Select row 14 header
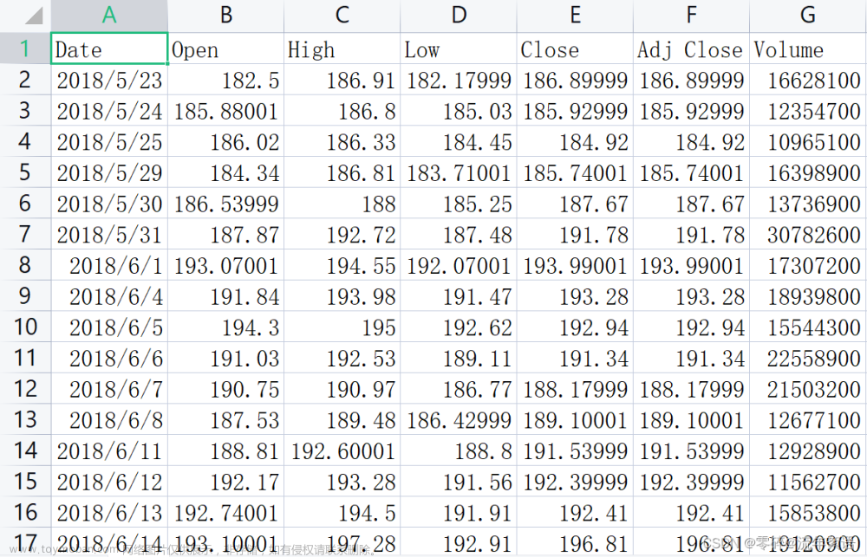The image size is (867, 557). [x=25, y=450]
